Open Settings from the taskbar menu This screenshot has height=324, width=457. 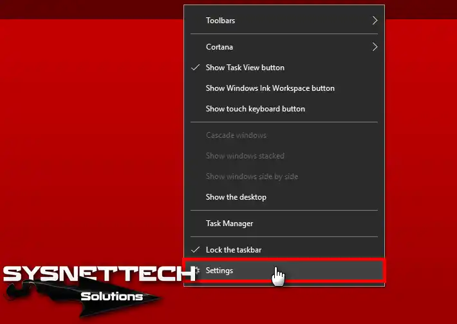coord(284,271)
